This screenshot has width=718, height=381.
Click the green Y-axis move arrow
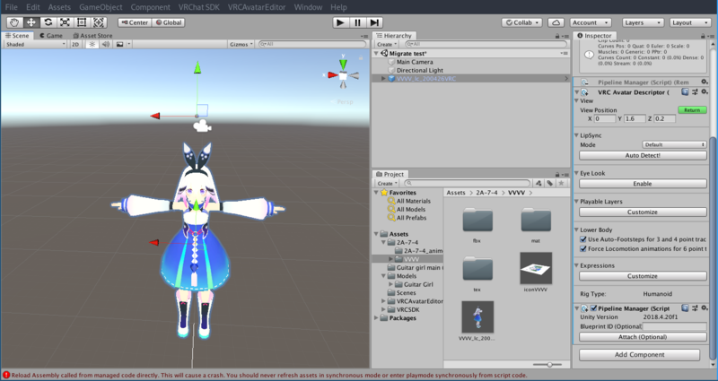[197, 68]
